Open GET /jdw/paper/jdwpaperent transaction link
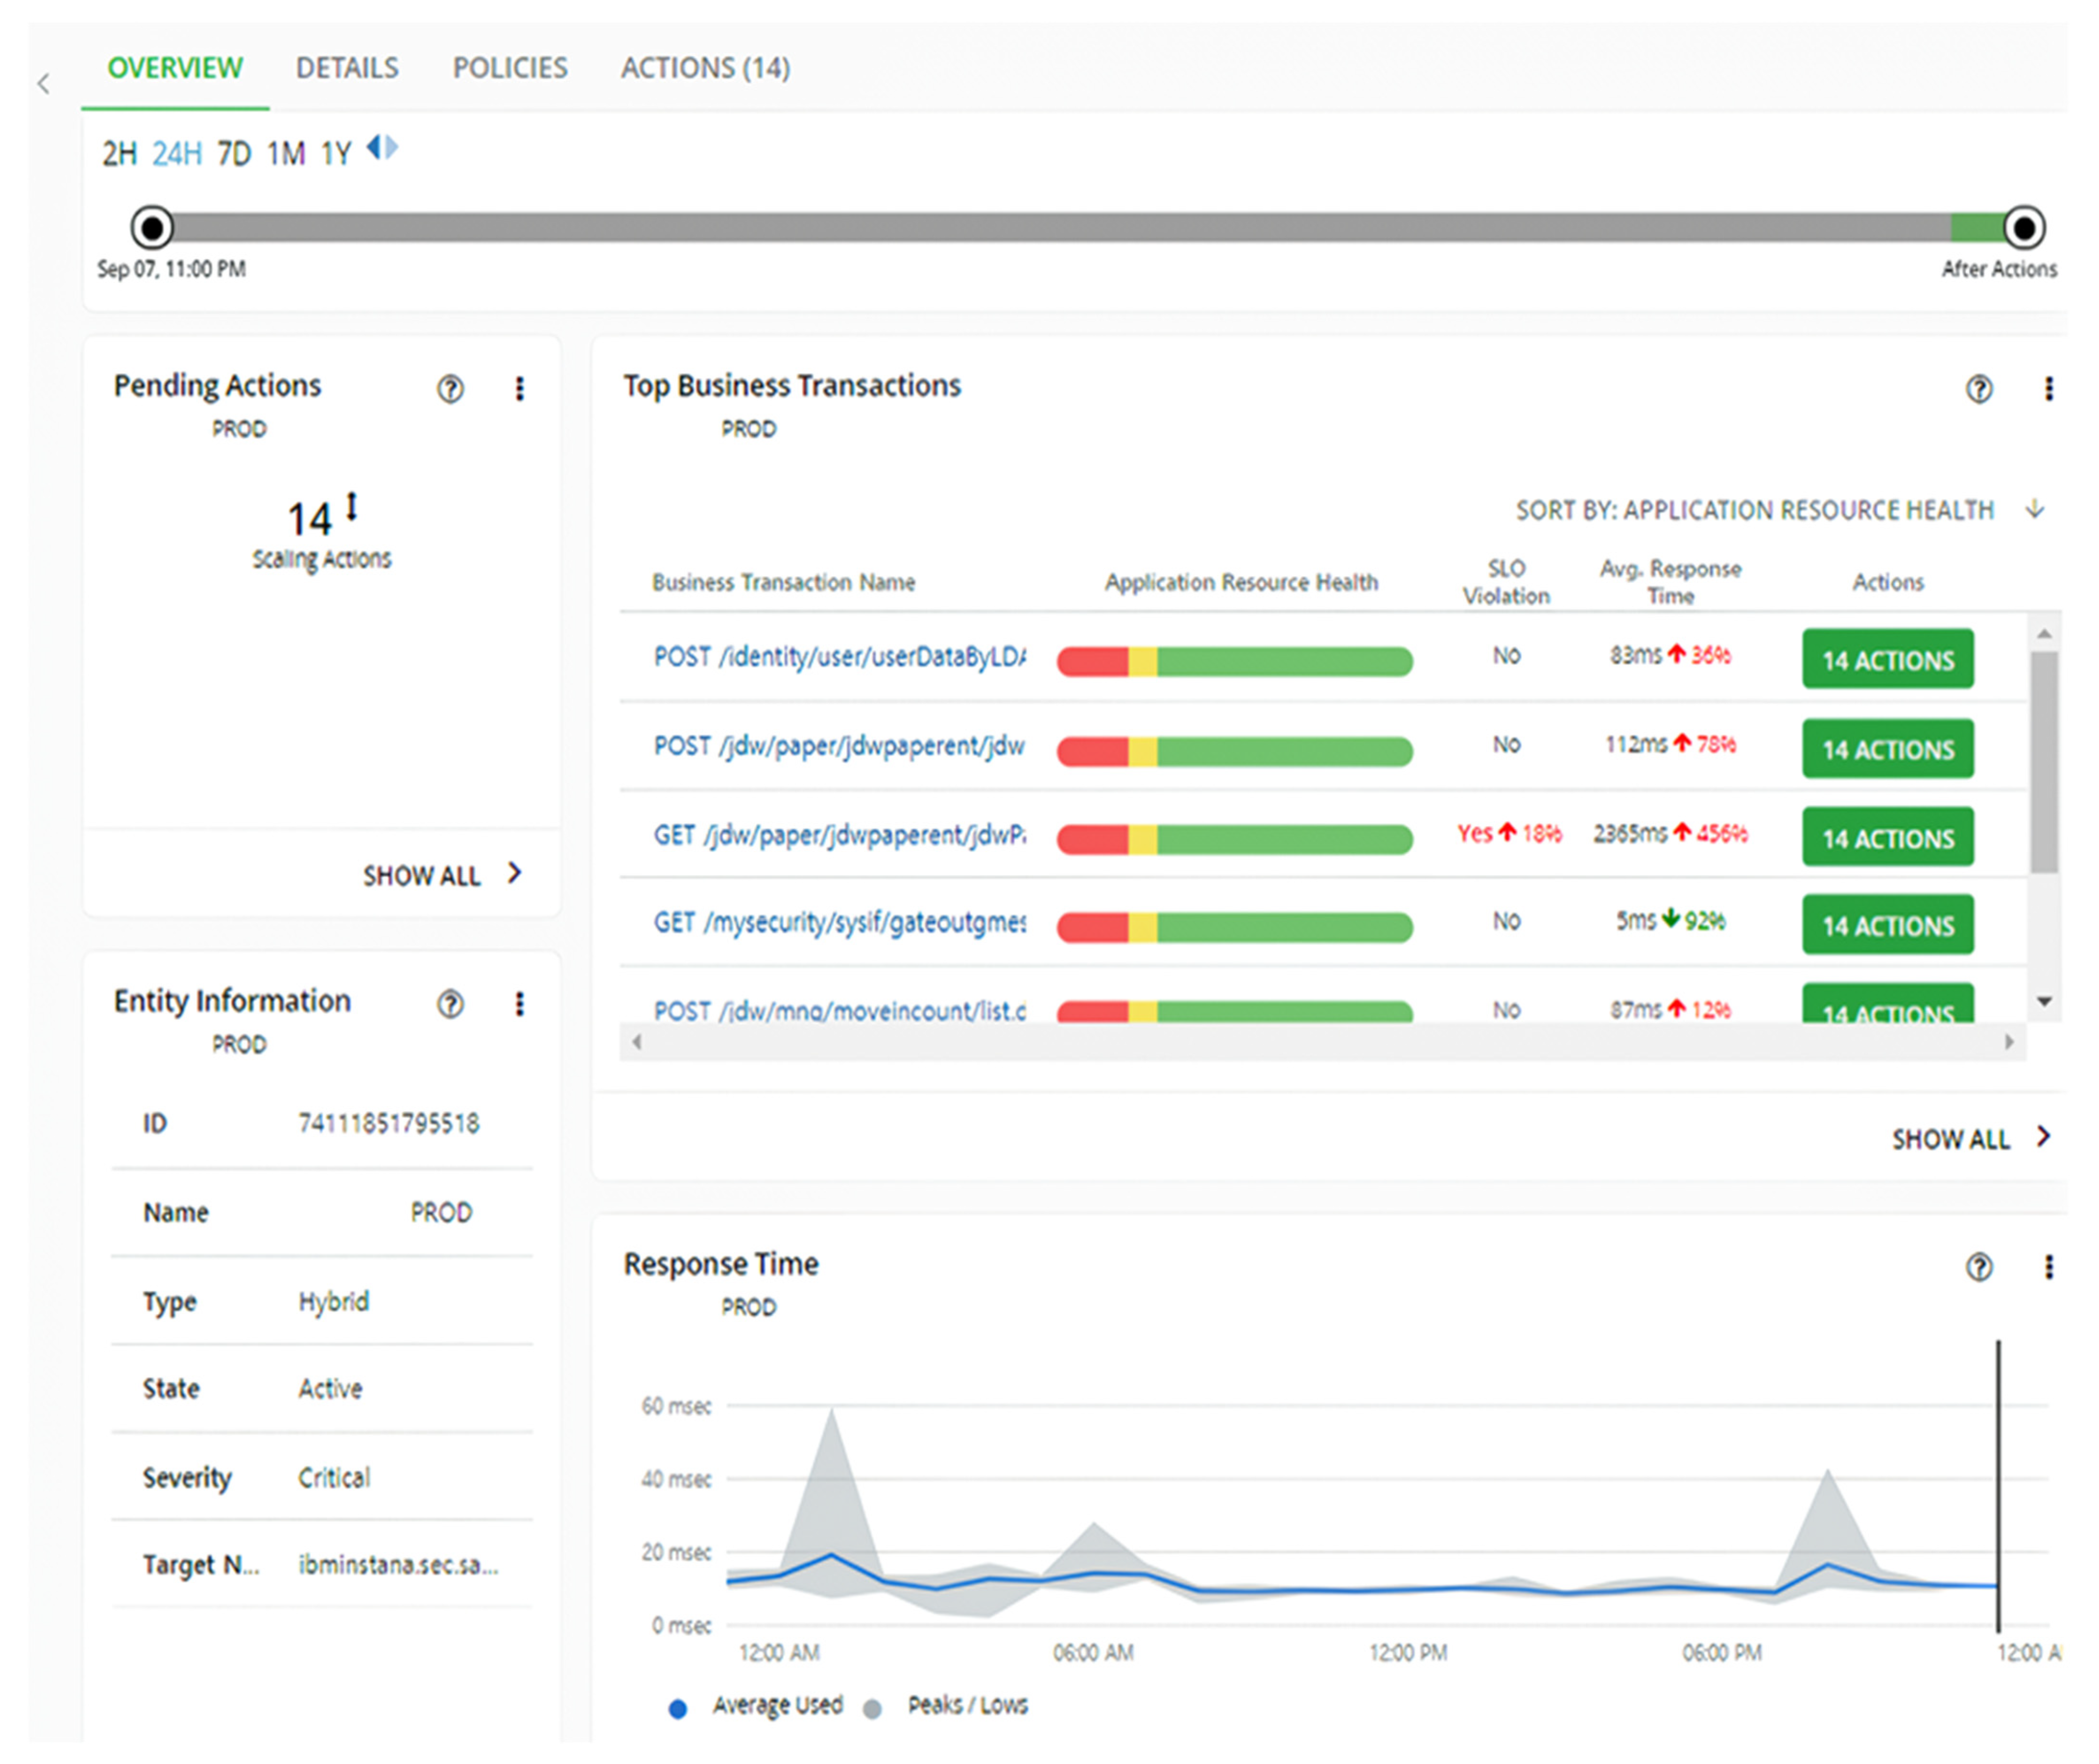Screen dimensions: 2099x1764 point(838,835)
